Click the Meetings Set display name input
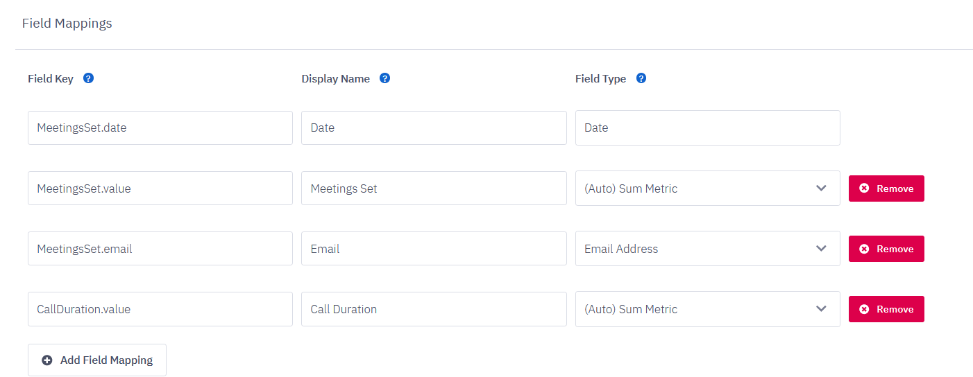973x377 pixels. click(434, 188)
